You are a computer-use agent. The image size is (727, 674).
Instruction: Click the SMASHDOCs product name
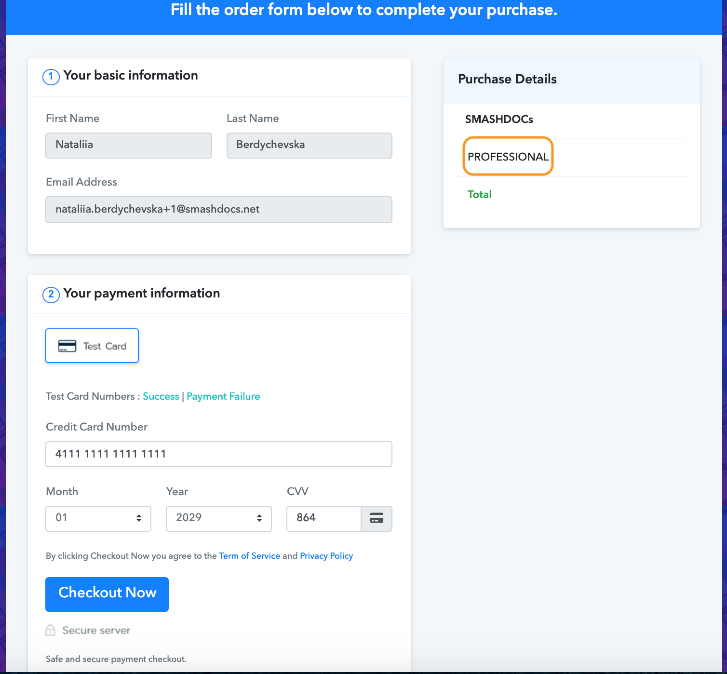pyautogui.click(x=499, y=119)
